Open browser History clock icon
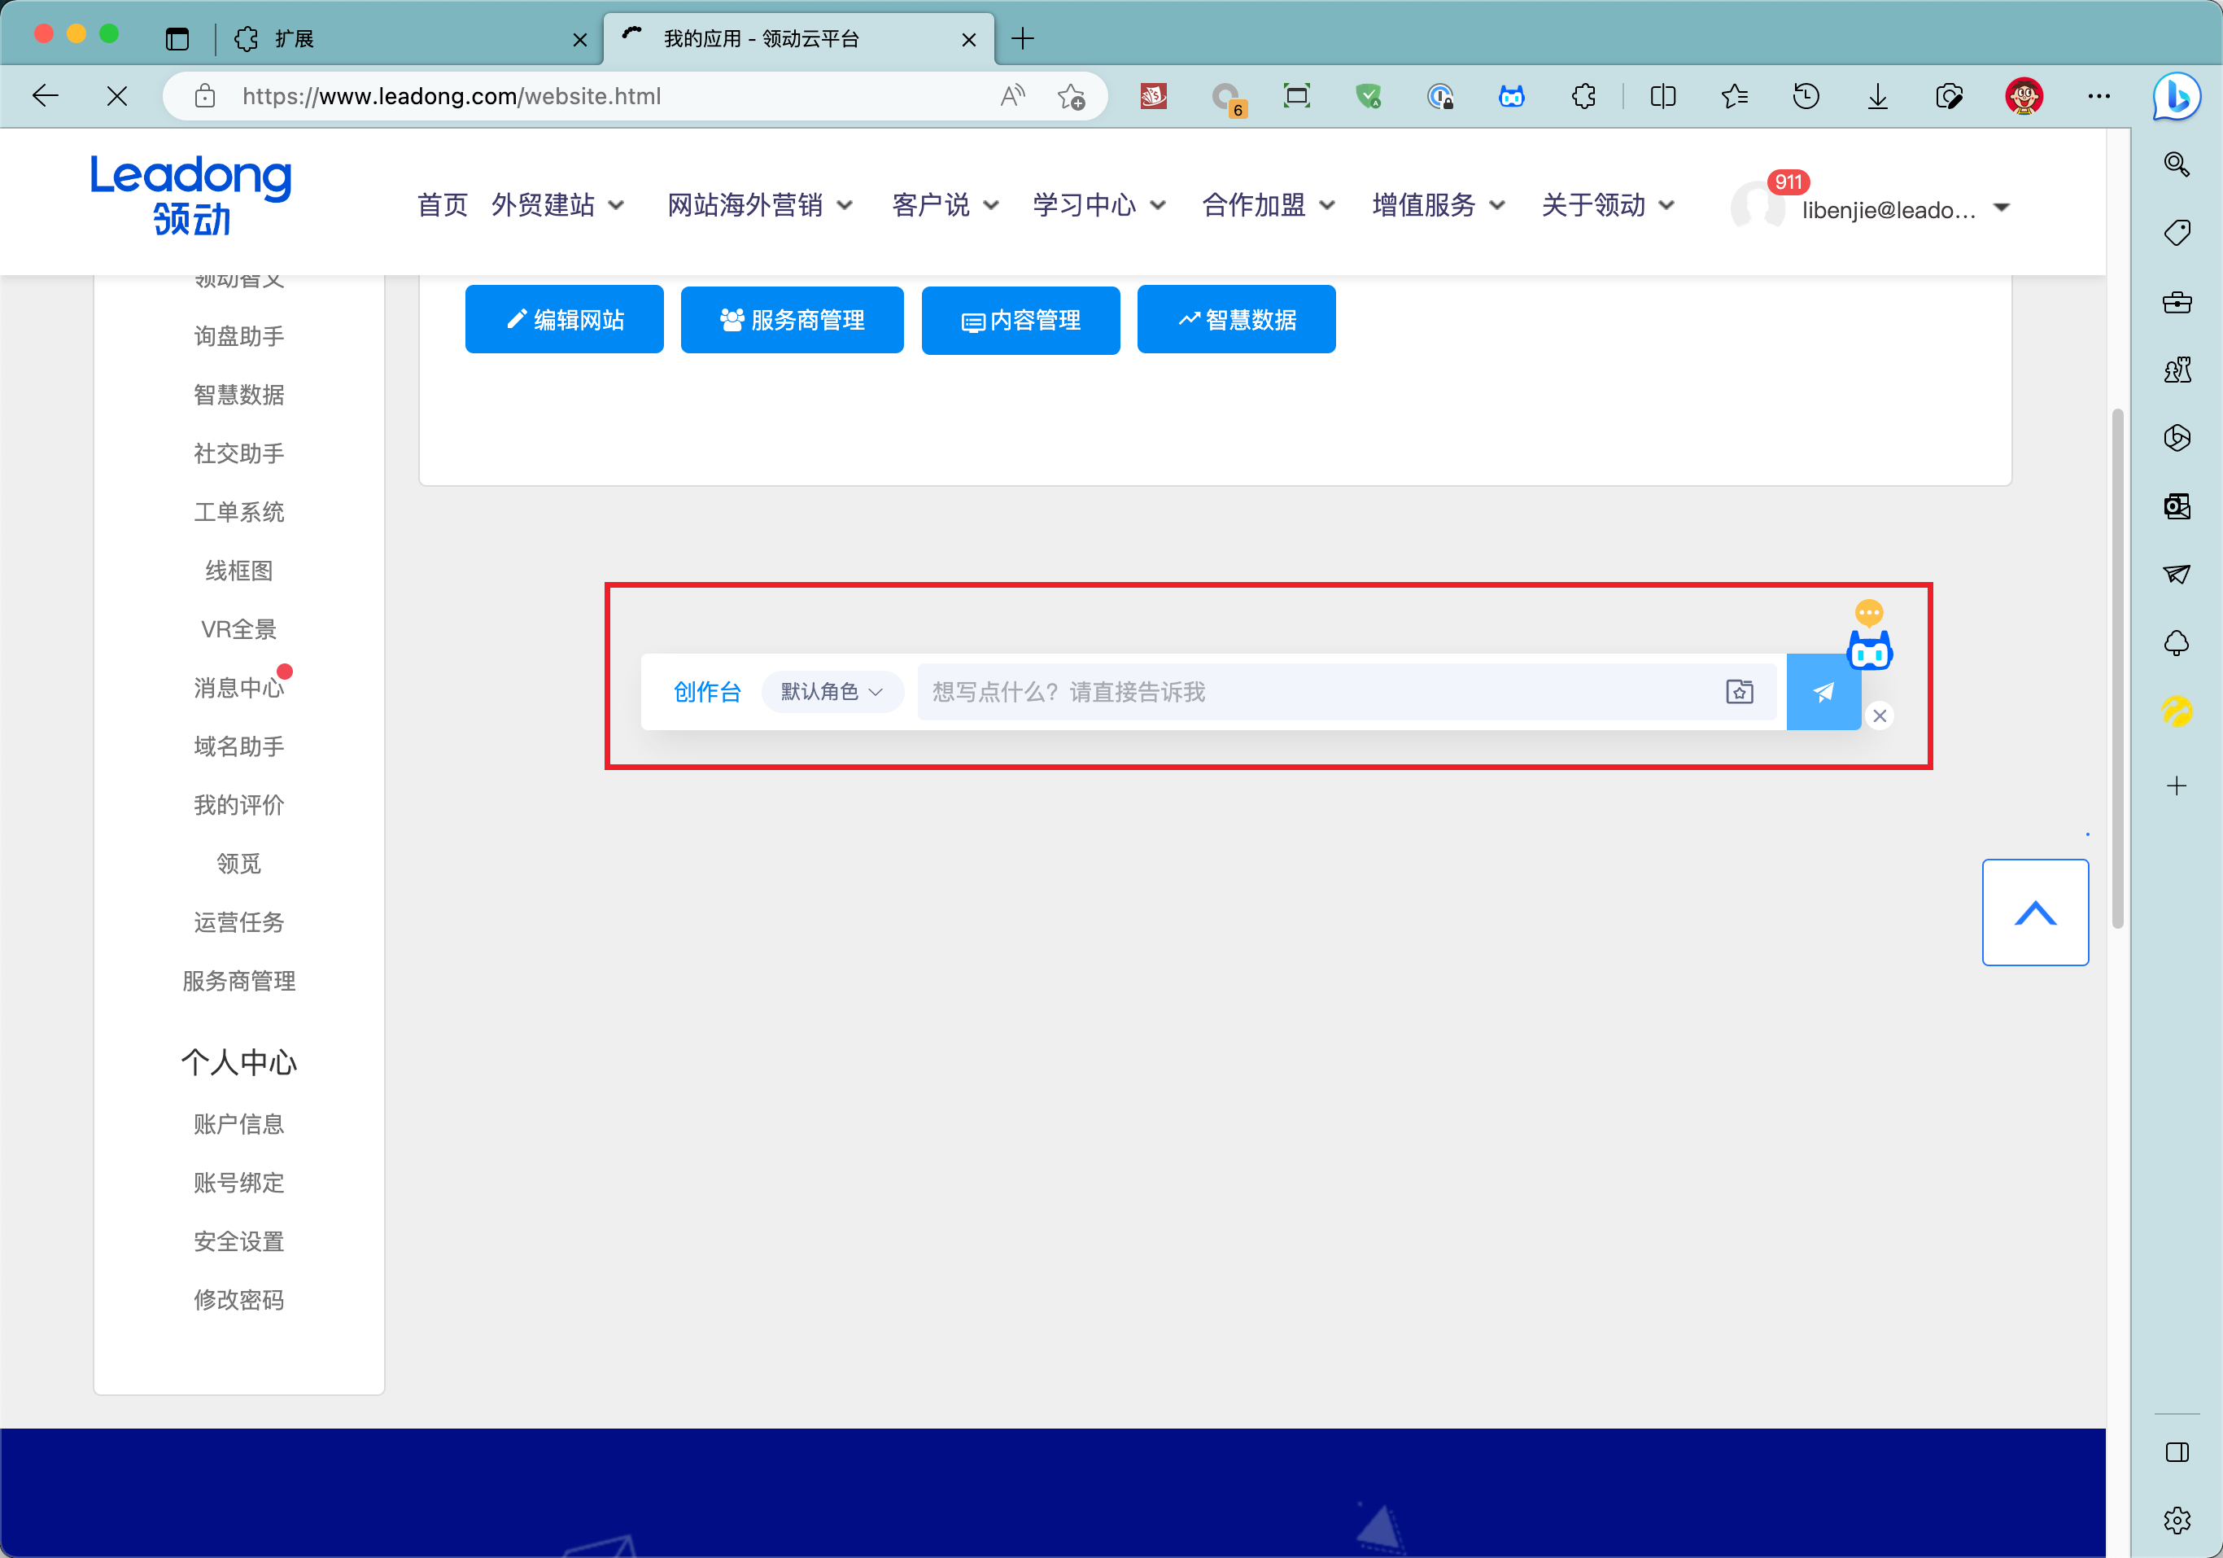The height and width of the screenshot is (1558, 2223). [1806, 96]
